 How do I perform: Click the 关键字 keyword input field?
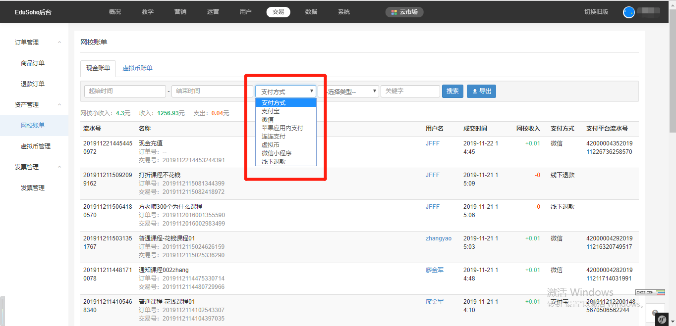coord(410,91)
